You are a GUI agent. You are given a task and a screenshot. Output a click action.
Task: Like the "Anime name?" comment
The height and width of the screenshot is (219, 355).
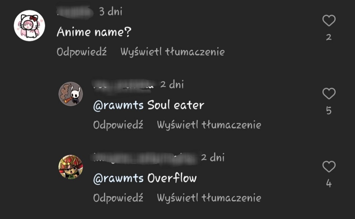329,21
